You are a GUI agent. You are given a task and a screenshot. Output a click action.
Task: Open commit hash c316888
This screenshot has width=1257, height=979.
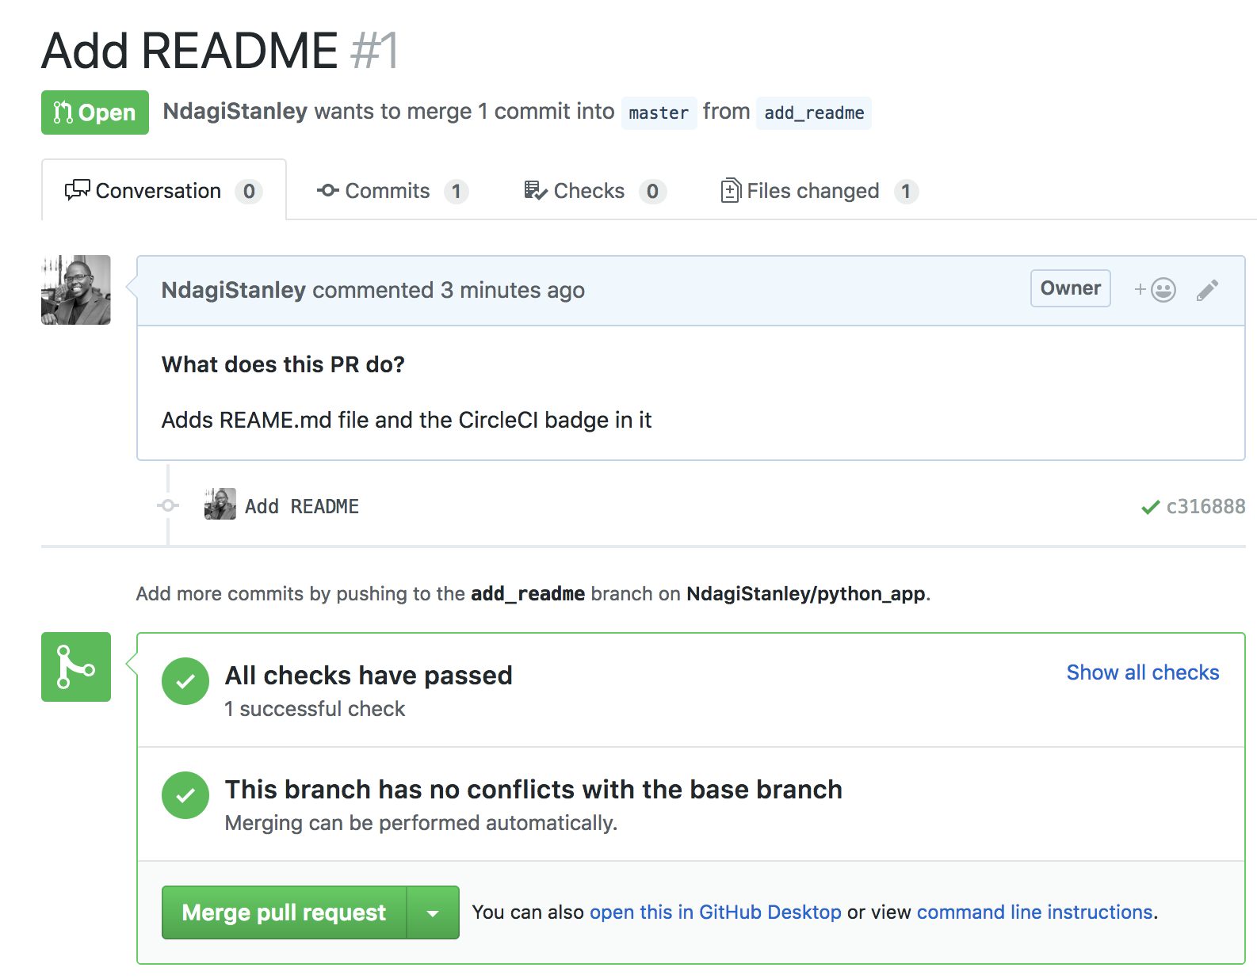[x=1205, y=507]
